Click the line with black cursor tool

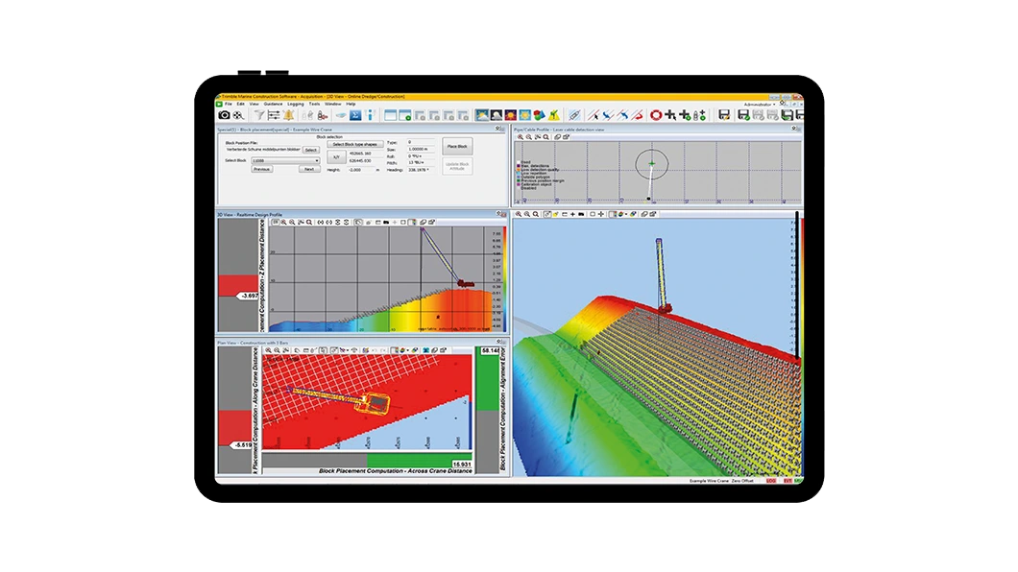pyautogui.click(x=594, y=115)
